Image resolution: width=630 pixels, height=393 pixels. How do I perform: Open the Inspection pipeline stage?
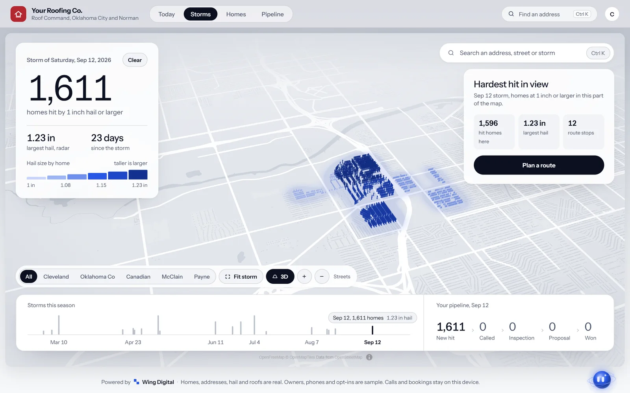pos(521,331)
